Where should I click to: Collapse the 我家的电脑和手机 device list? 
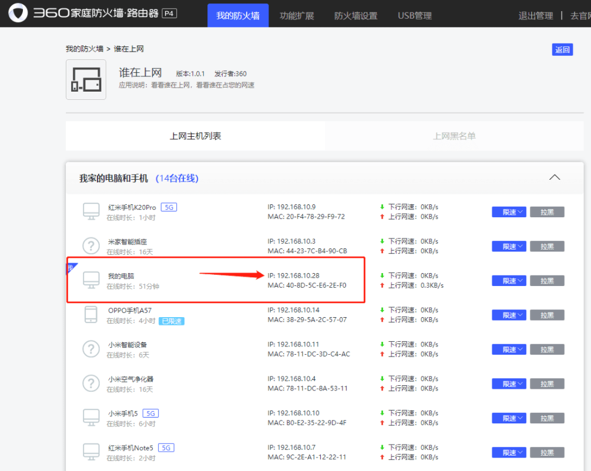pyautogui.click(x=554, y=177)
